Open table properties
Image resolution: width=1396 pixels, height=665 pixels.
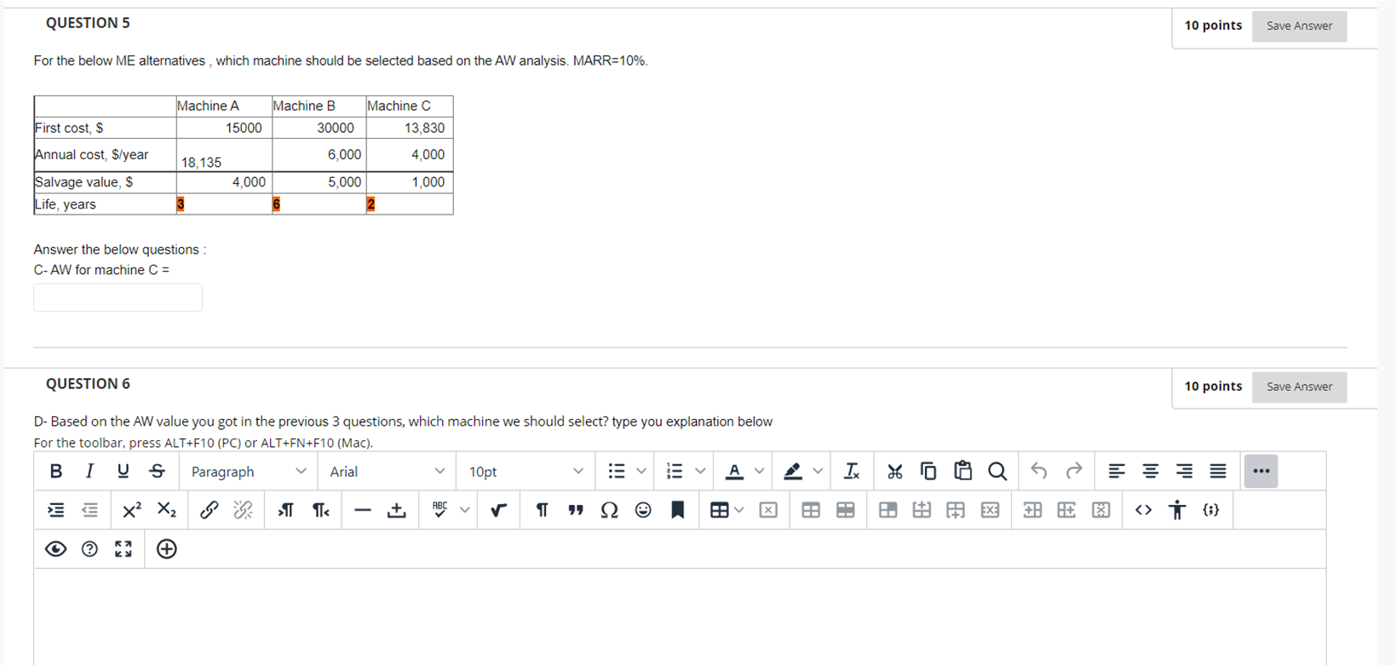(811, 510)
